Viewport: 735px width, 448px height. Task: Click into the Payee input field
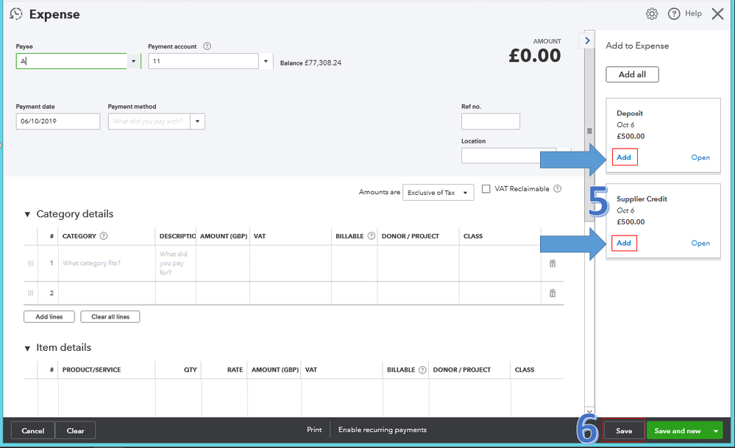[71, 61]
